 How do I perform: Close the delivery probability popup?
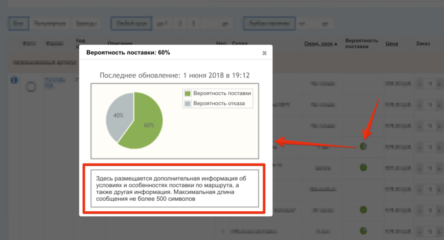coord(264,53)
